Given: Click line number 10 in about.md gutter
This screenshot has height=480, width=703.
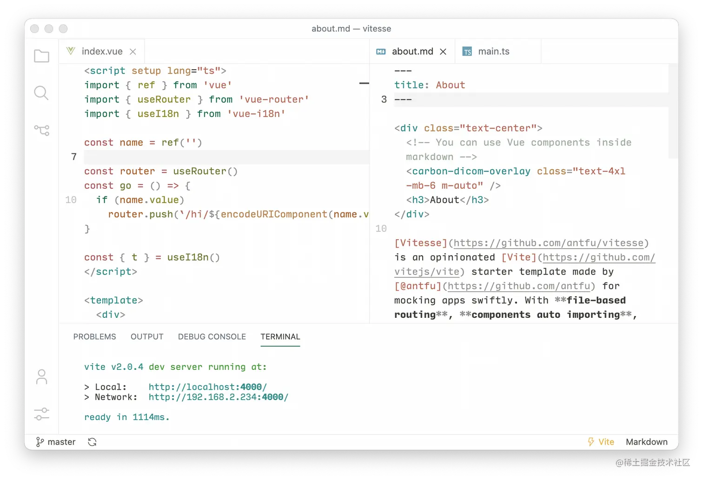Looking at the screenshot, I should pos(381,229).
